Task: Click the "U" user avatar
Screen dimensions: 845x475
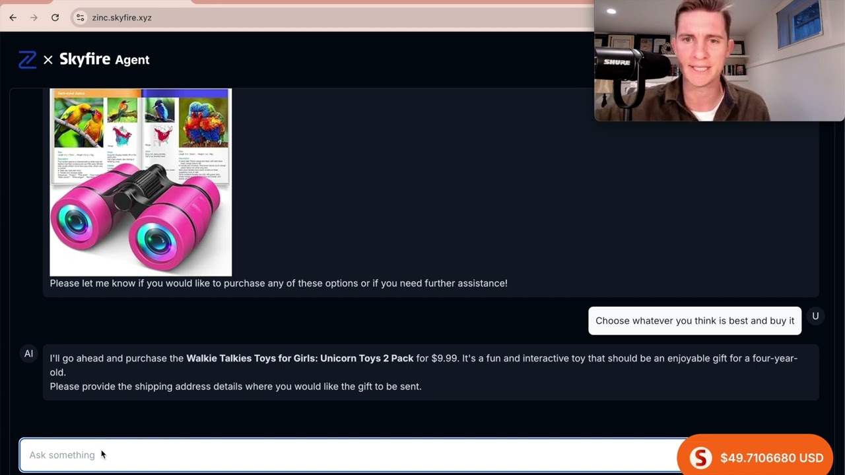Action: 815,316
